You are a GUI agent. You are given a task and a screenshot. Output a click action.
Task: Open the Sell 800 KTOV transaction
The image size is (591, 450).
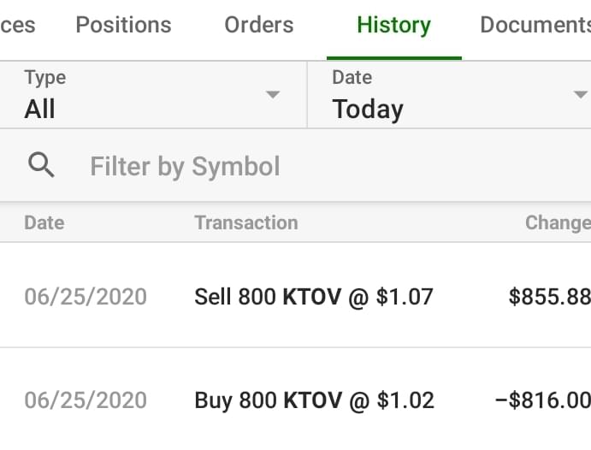(x=314, y=297)
